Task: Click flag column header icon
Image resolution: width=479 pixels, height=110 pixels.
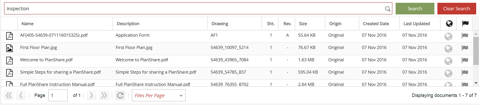Action: click(x=465, y=24)
